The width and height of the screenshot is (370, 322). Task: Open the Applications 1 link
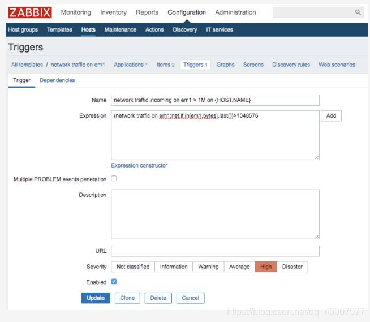pyautogui.click(x=131, y=65)
